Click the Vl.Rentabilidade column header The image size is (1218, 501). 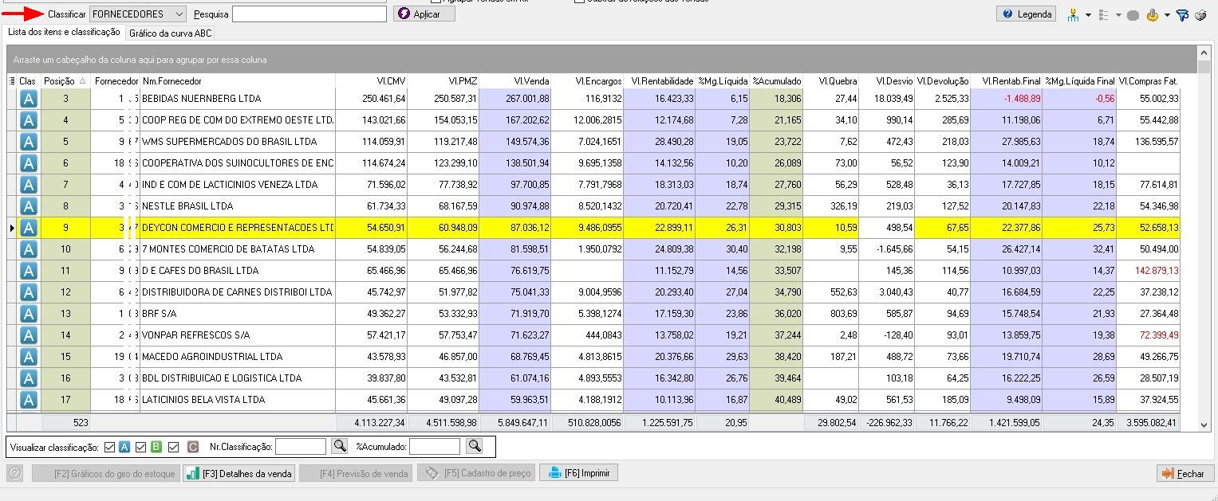point(659,81)
